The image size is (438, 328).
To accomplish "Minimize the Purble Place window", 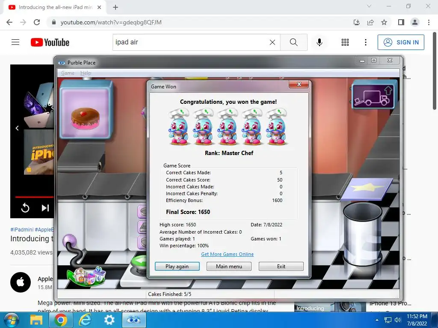I will point(362,61).
